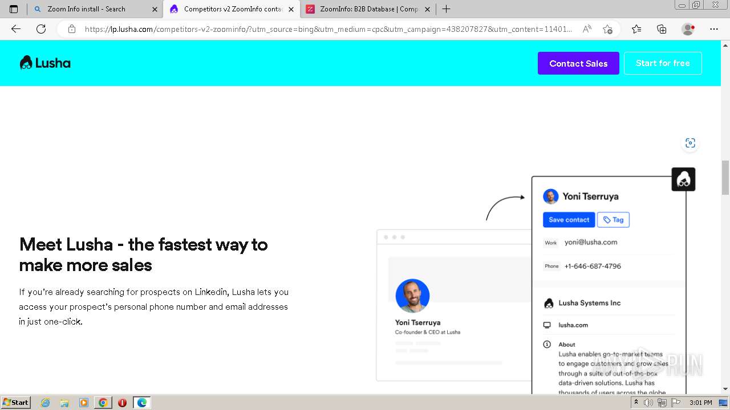Click Yoni Tserruya's large profile photo

coord(412,296)
